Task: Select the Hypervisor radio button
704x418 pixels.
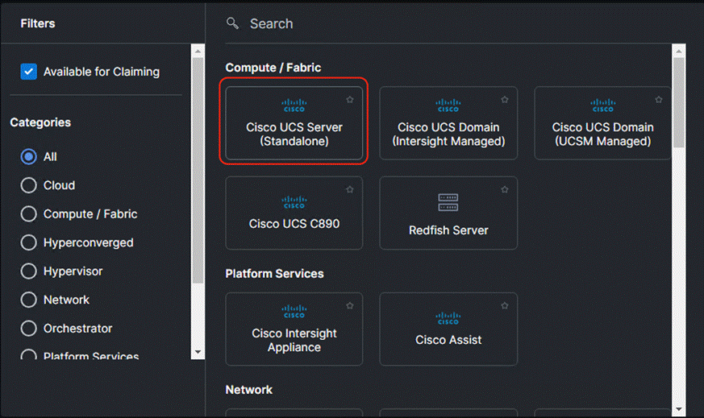Action: pyautogui.click(x=29, y=271)
